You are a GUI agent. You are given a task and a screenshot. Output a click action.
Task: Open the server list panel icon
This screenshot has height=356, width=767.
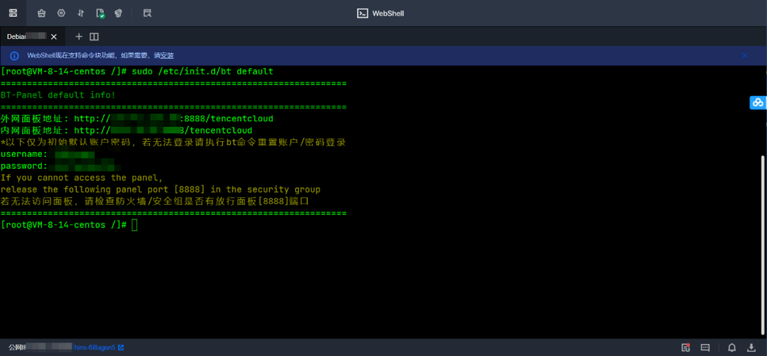pyautogui.click(x=13, y=13)
